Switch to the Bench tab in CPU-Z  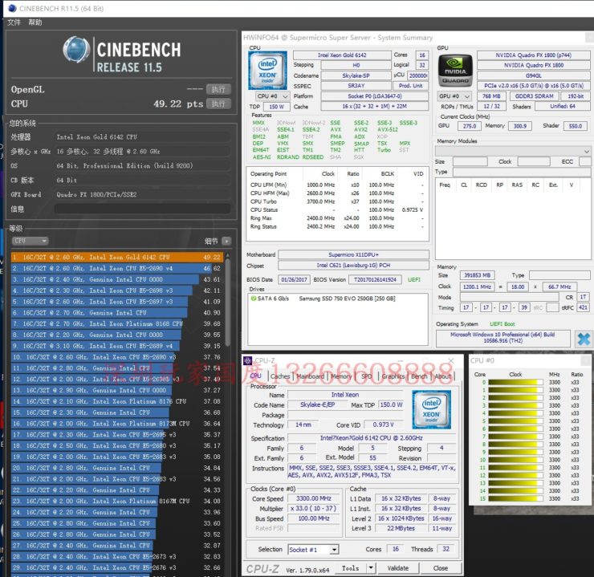(x=419, y=376)
